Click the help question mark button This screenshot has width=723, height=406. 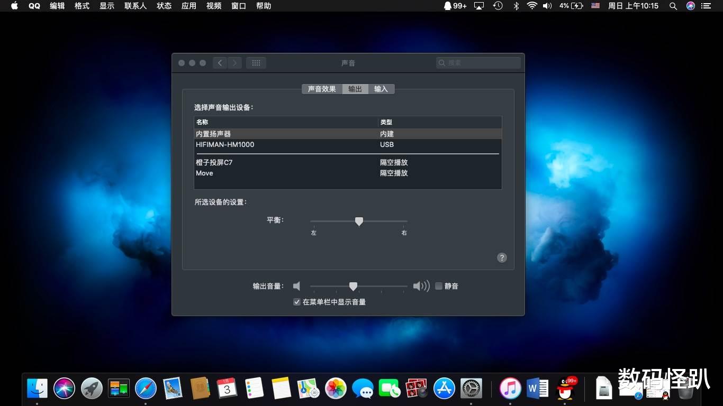pyautogui.click(x=502, y=257)
